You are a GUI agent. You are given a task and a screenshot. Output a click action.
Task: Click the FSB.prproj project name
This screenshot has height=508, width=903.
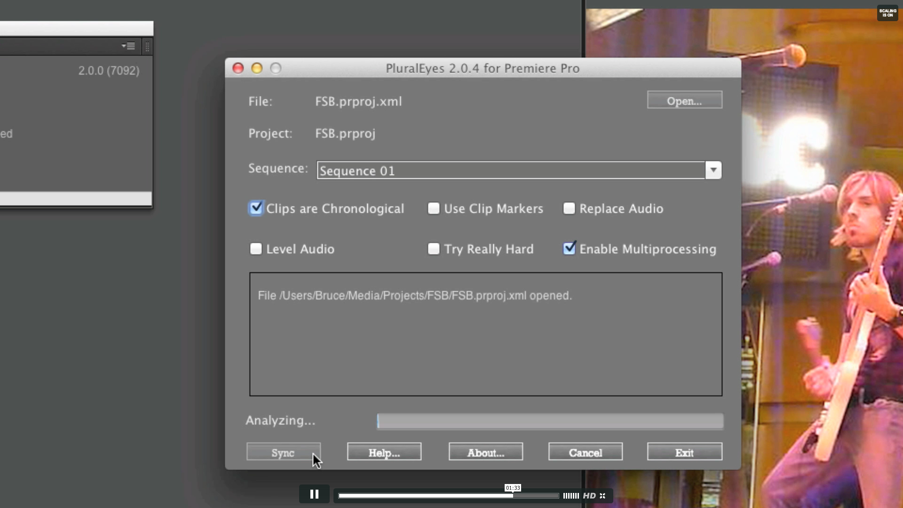[345, 134]
